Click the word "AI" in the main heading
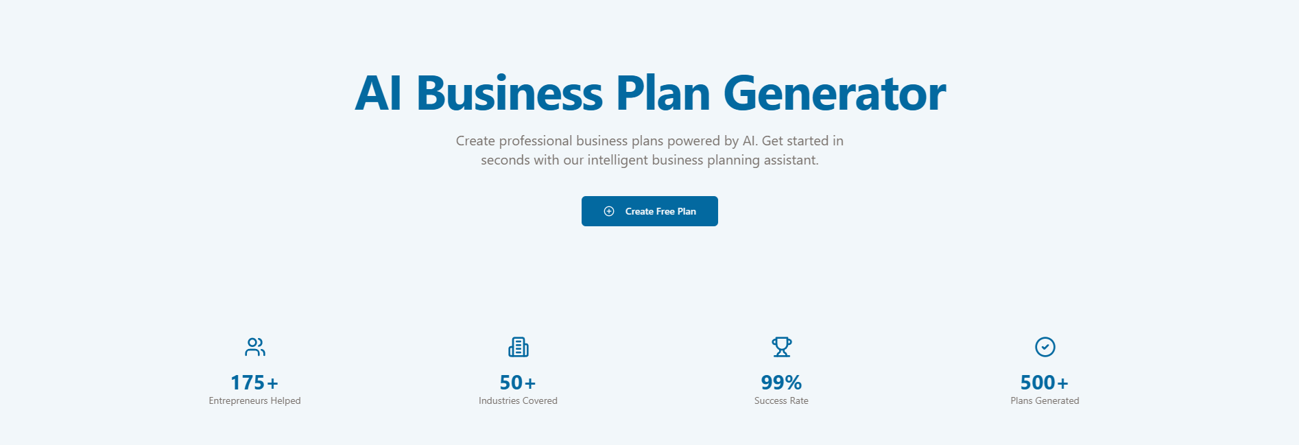The height and width of the screenshot is (445, 1299). coord(379,94)
